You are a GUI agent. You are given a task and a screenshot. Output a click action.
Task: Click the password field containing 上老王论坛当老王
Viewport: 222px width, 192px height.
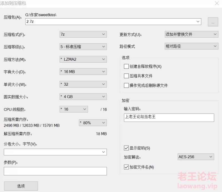[169, 117]
